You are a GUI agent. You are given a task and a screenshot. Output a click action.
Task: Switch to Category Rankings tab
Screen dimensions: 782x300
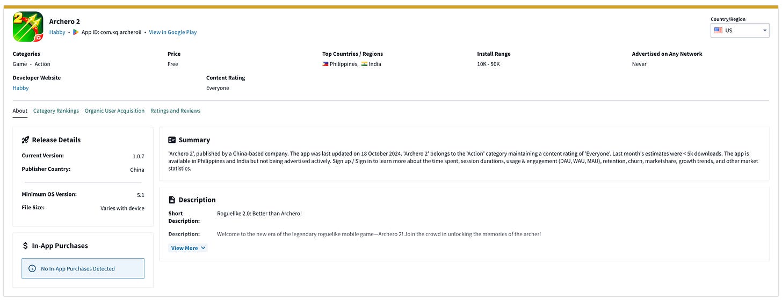point(56,111)
